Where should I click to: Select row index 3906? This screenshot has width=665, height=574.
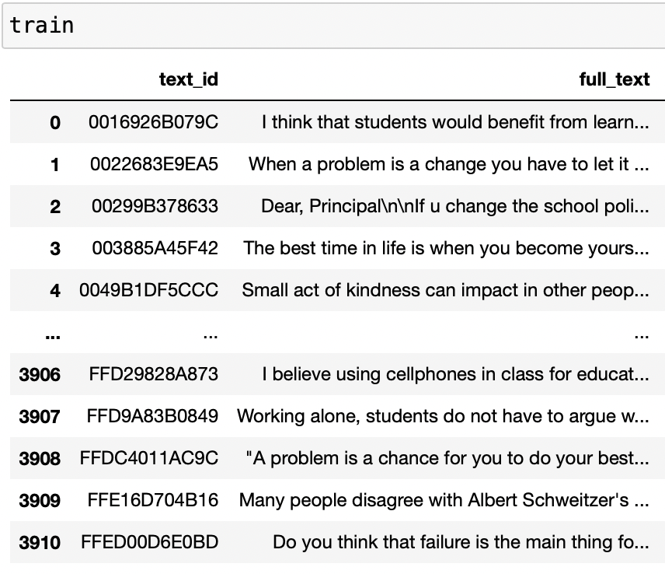point(40,374)
